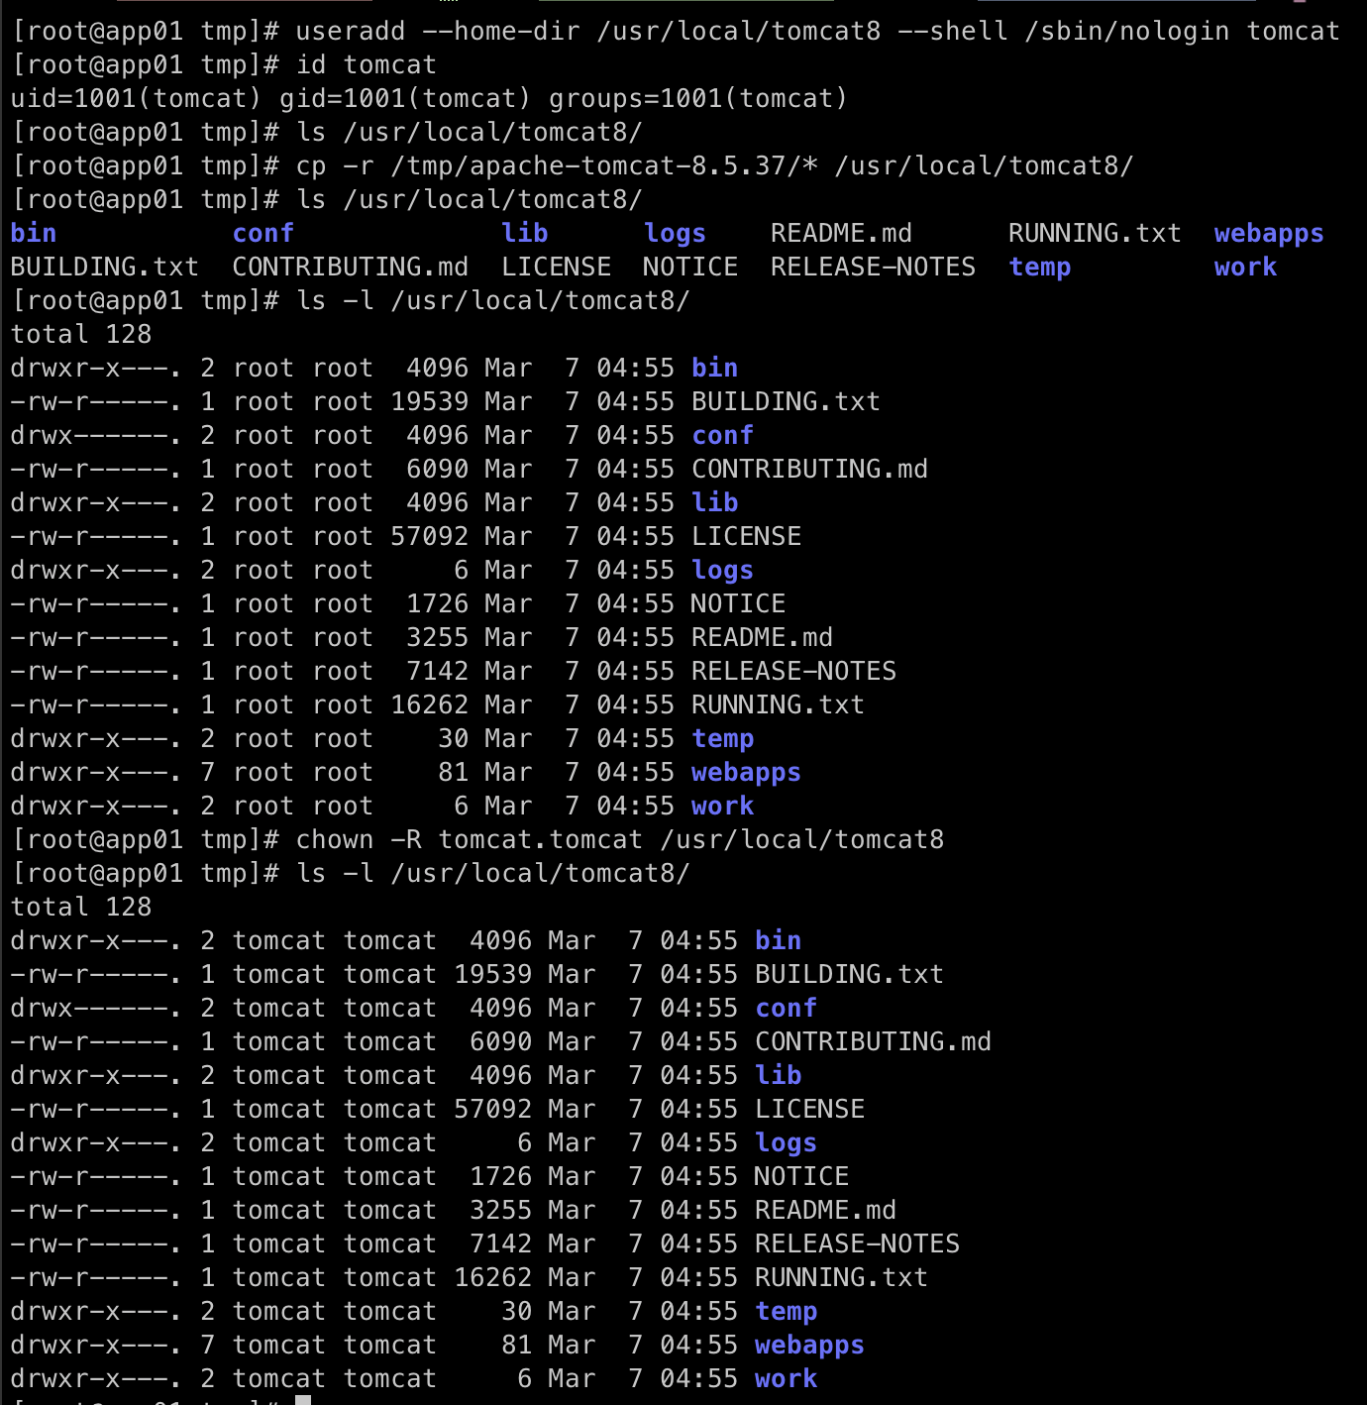The image size is (1367, 1405).
Task: Click "conf" directory in tomcat-owned listing
Action: coord(787,1009)
